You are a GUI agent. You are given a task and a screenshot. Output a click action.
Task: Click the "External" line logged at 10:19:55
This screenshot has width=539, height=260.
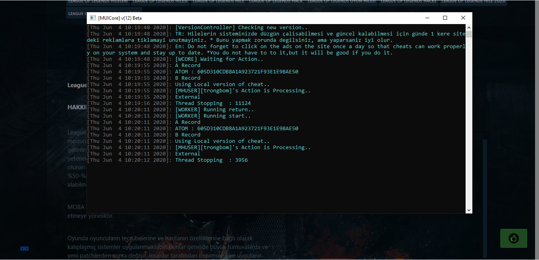pyautogui.click(x=144, y=97)
